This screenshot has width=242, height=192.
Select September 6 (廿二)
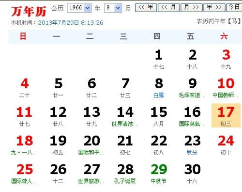click(x=91, y=88)
